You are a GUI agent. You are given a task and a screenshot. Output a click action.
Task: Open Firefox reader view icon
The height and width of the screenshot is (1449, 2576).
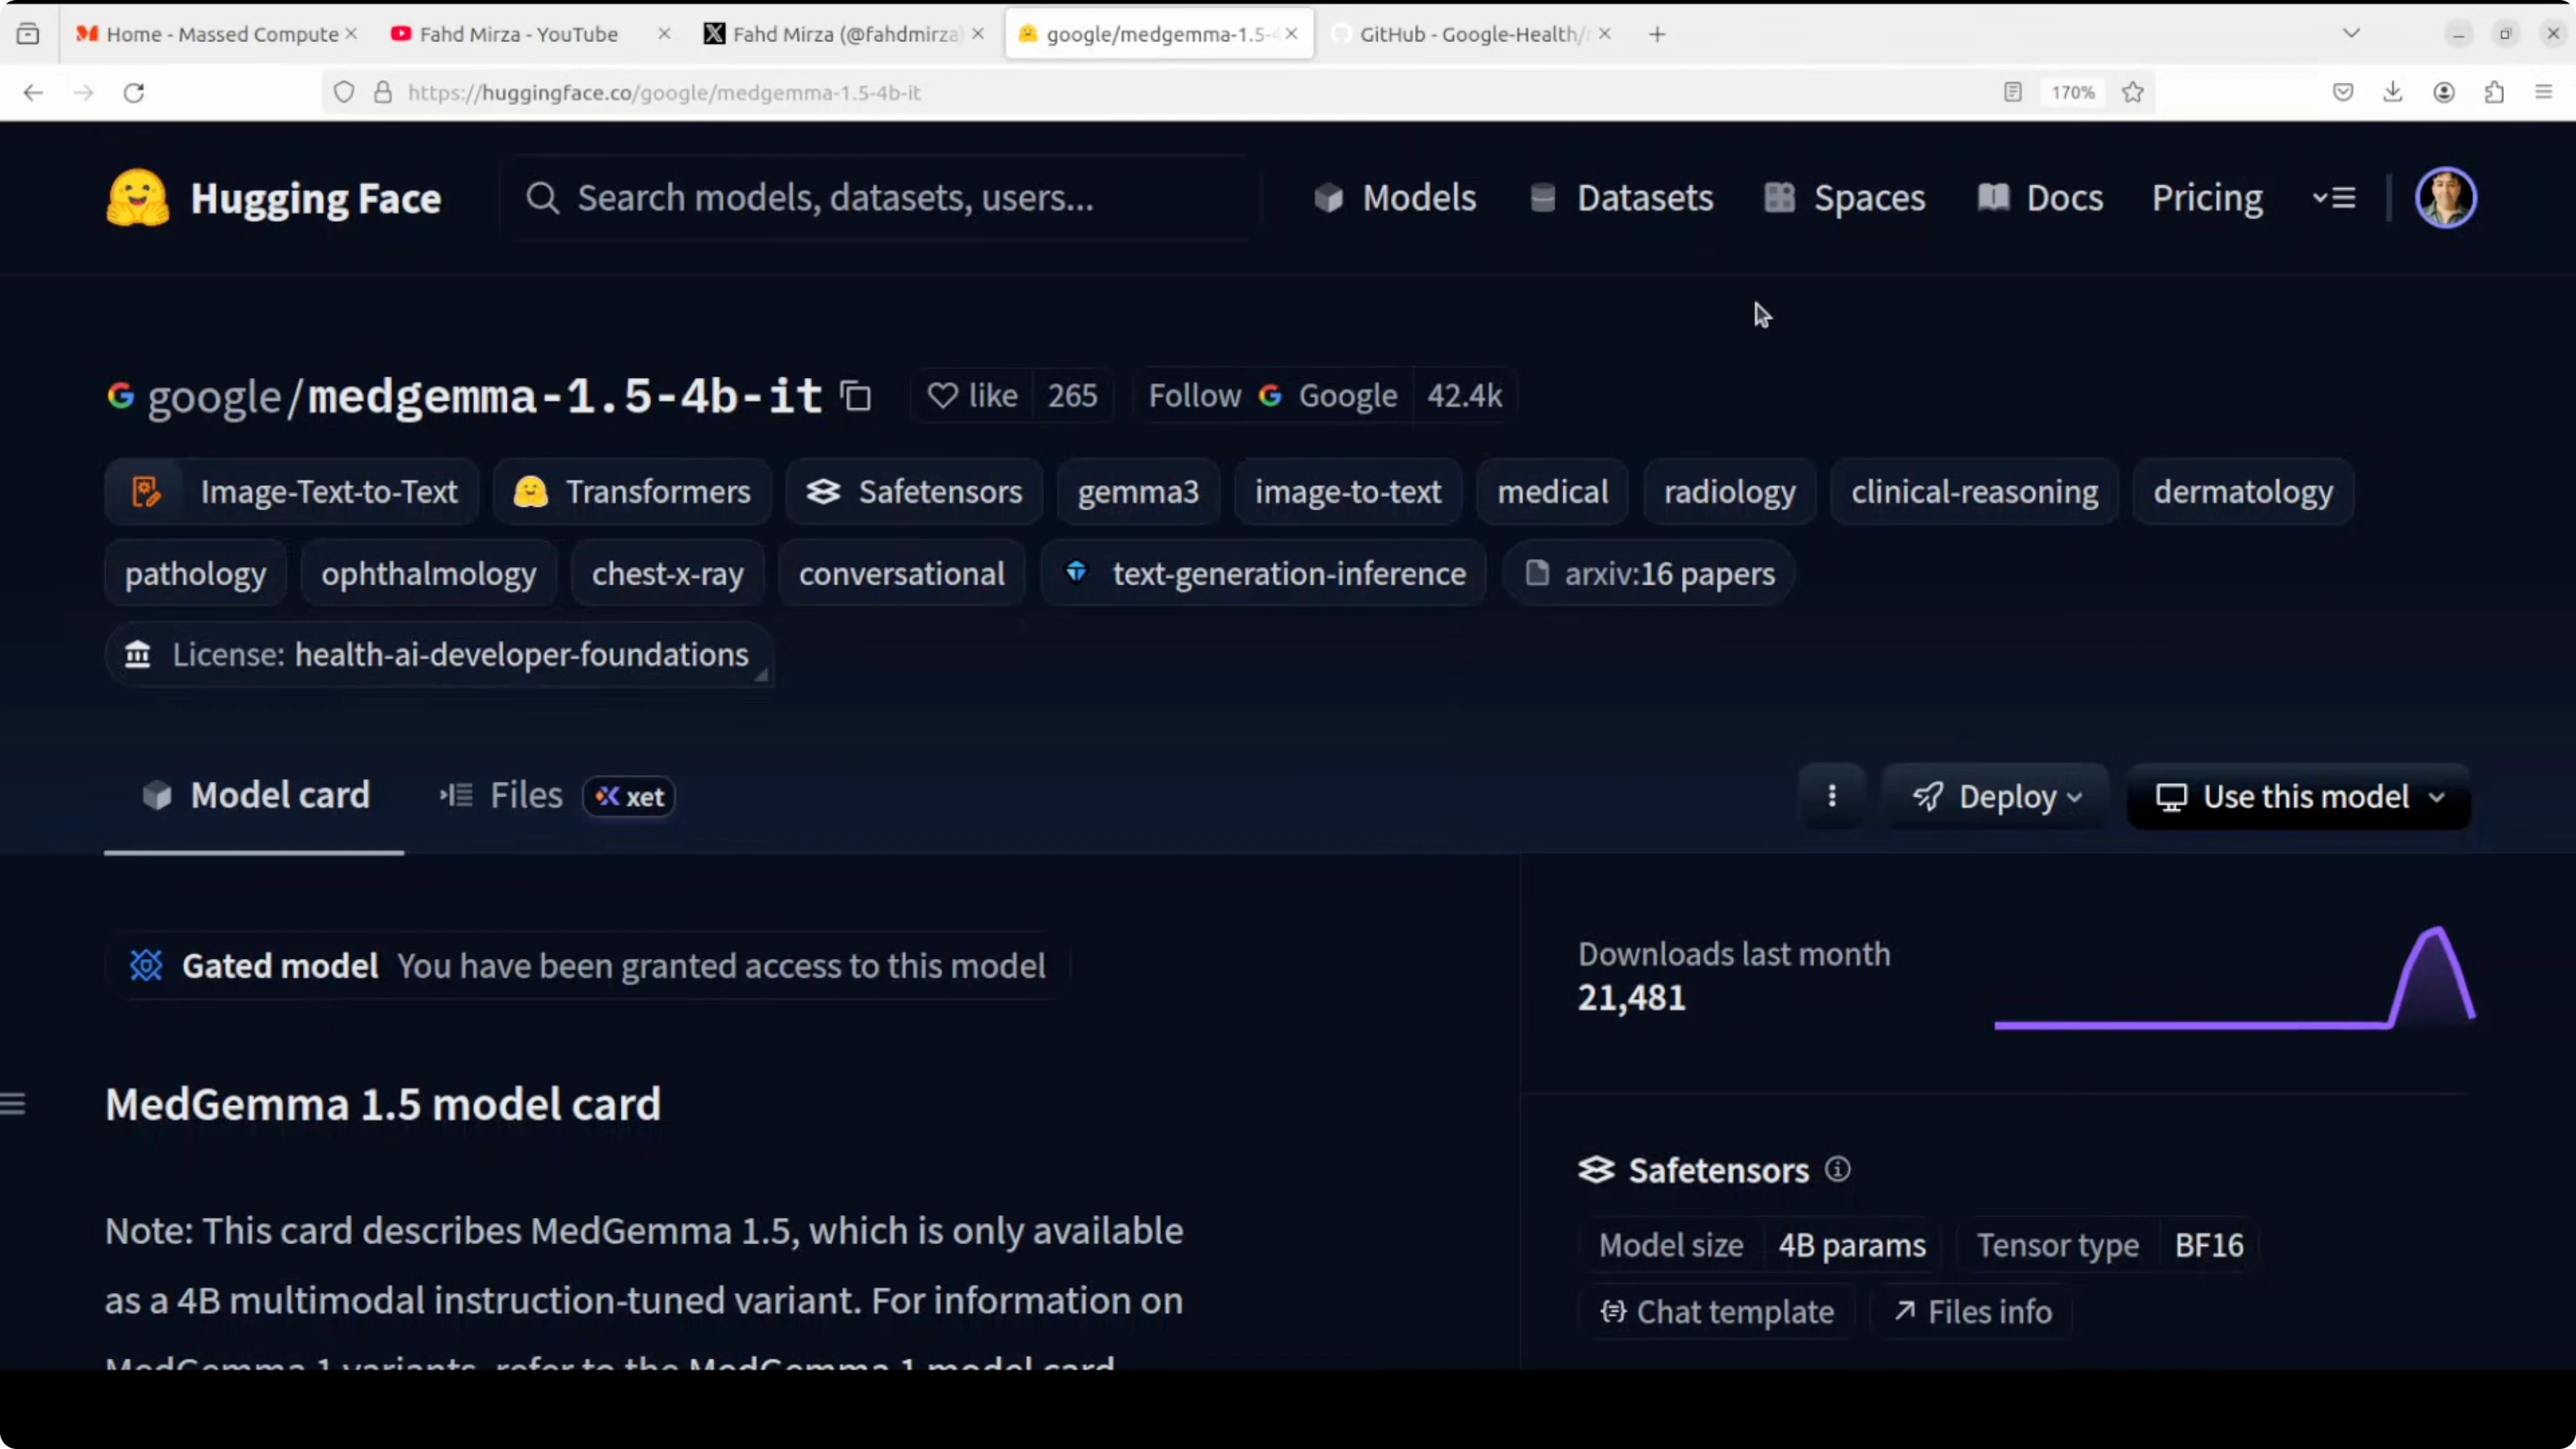[2013, 92]
